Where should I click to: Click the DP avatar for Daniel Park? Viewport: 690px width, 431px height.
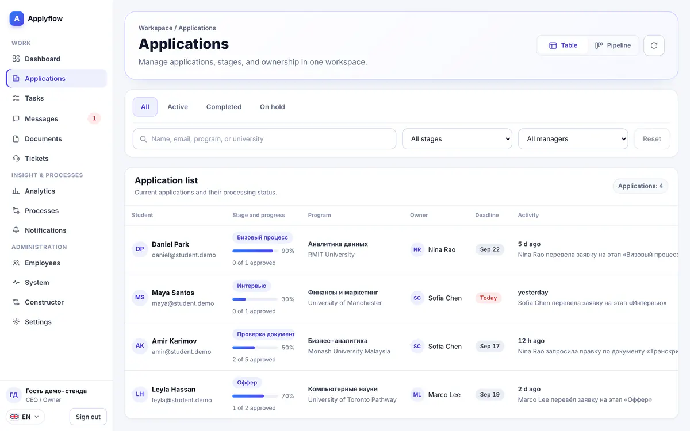[x=140, y=249]
